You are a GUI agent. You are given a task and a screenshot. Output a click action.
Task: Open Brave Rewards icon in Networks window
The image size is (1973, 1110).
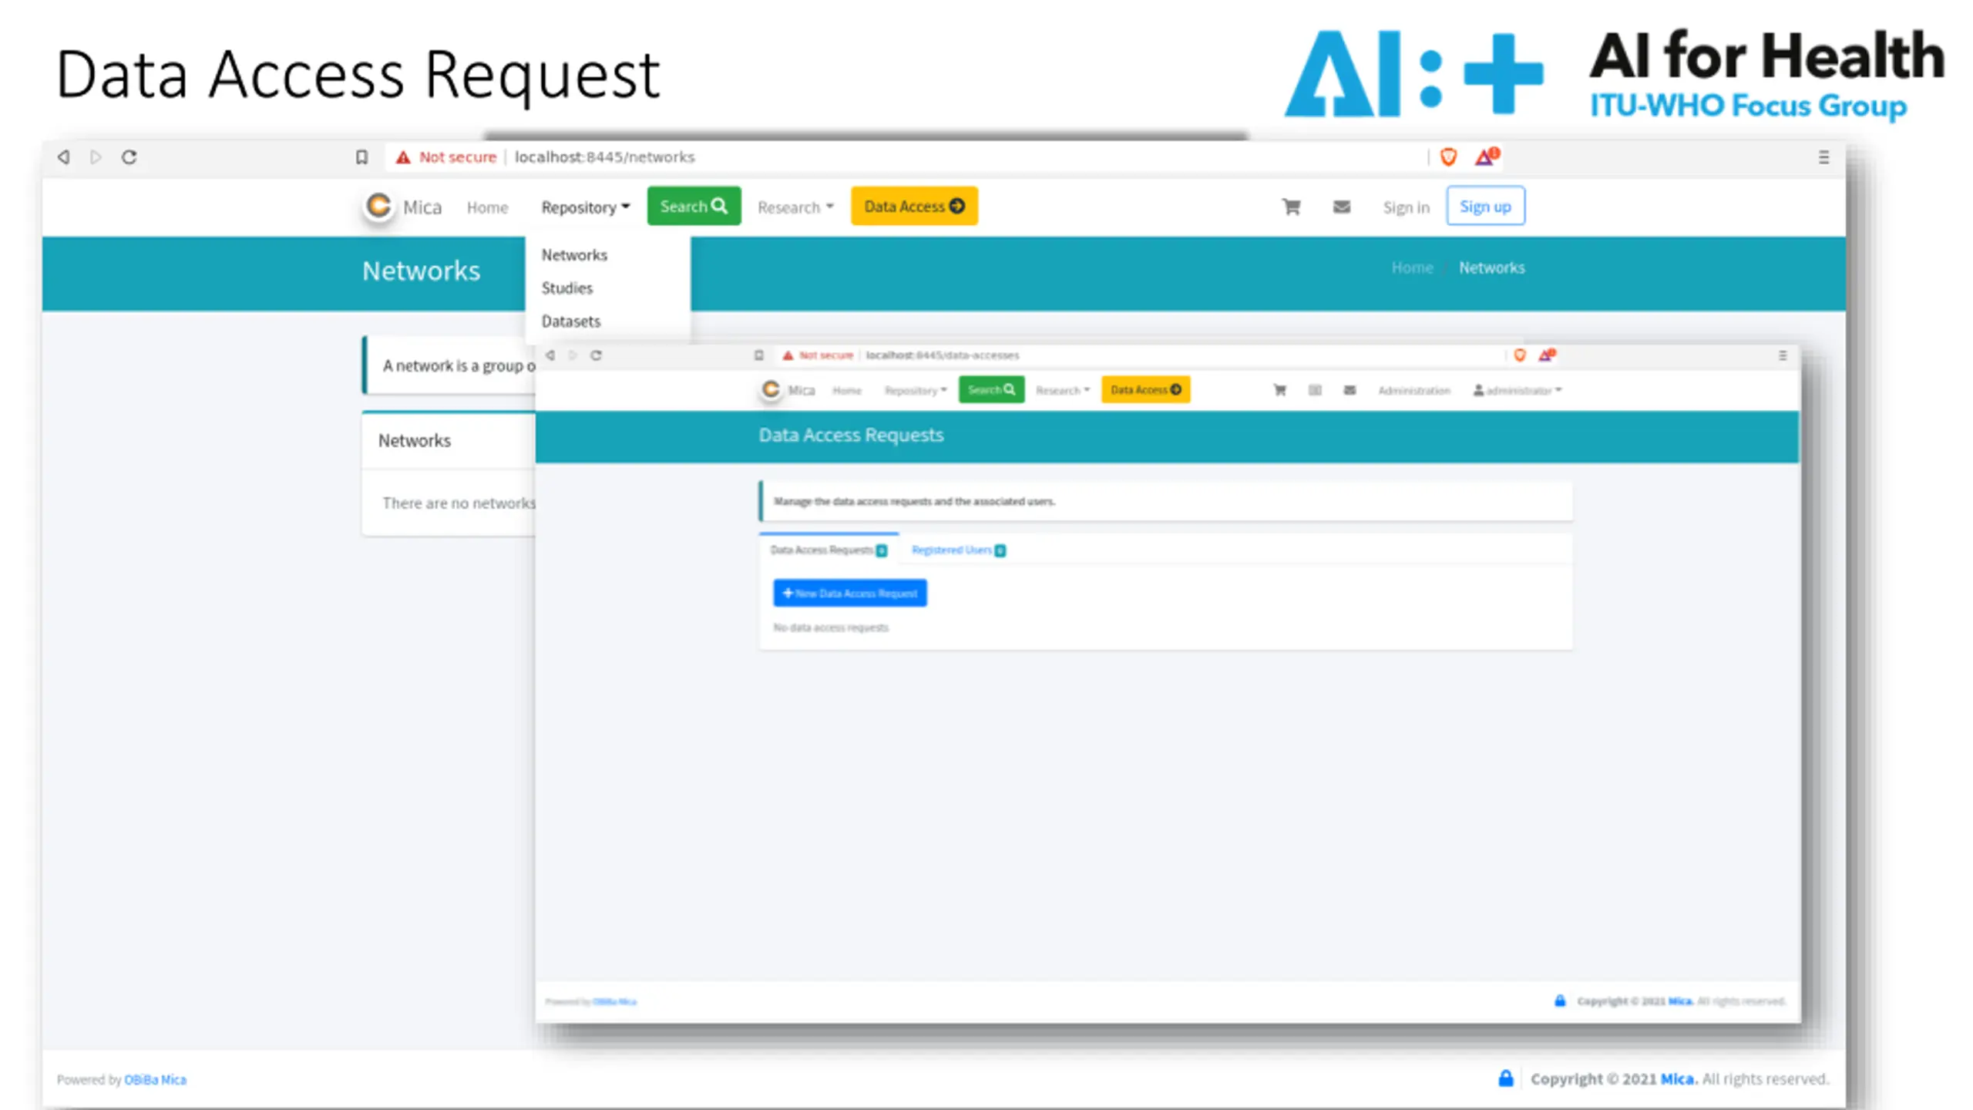click(1487, 156)
